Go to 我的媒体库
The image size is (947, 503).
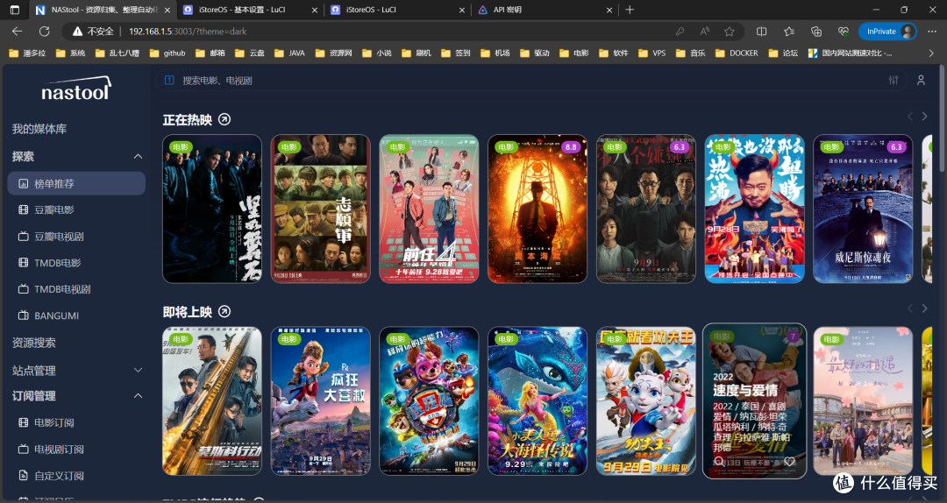coord(39,129)
